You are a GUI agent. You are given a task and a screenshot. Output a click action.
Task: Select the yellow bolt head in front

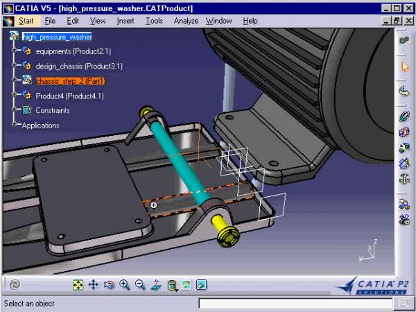(228, 236)
